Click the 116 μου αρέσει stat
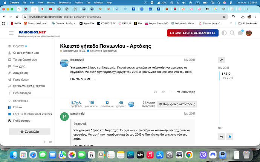Image resolution: width=260 pixels, height=162 pixels. tap(92, 104)
